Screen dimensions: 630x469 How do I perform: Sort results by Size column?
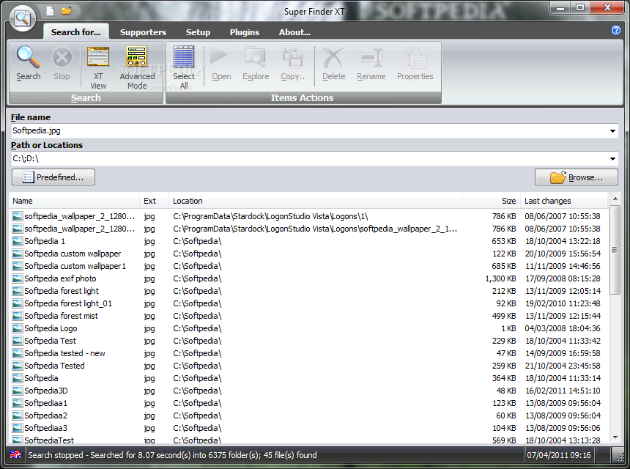coord(491,201)
